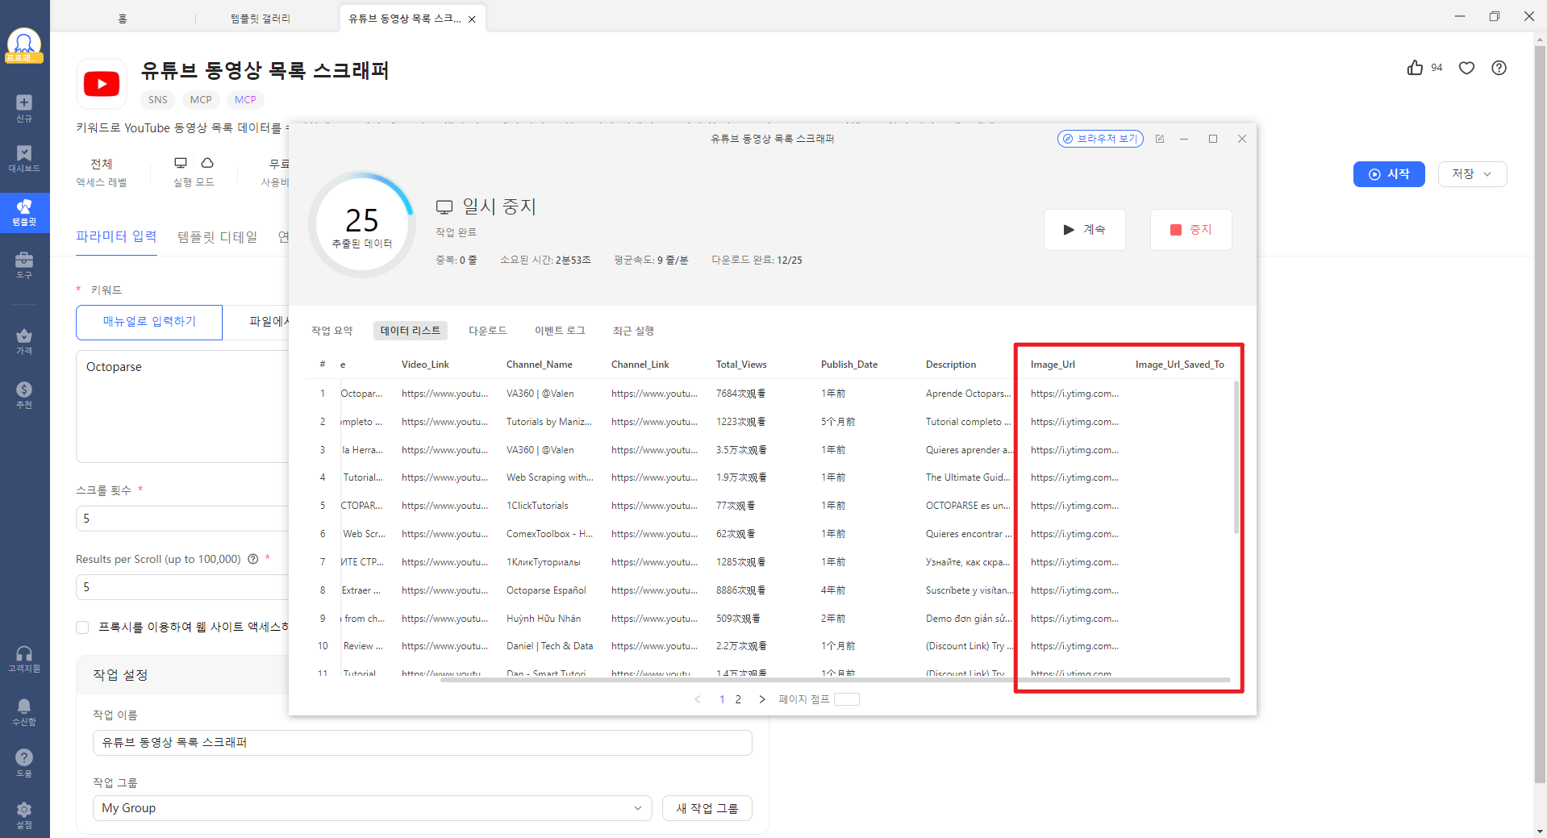Maximize the task run dialog
This screenshot has height=838, width=1547.
click(1213, 139)
